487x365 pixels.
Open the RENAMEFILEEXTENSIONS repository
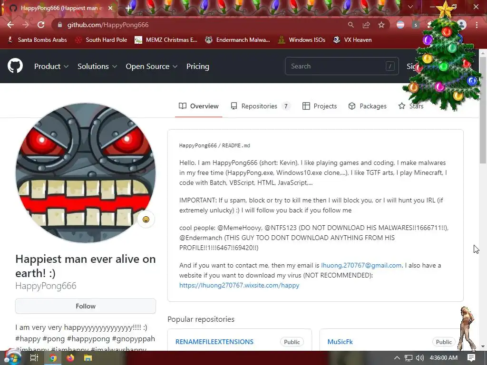tap(214, 342)
